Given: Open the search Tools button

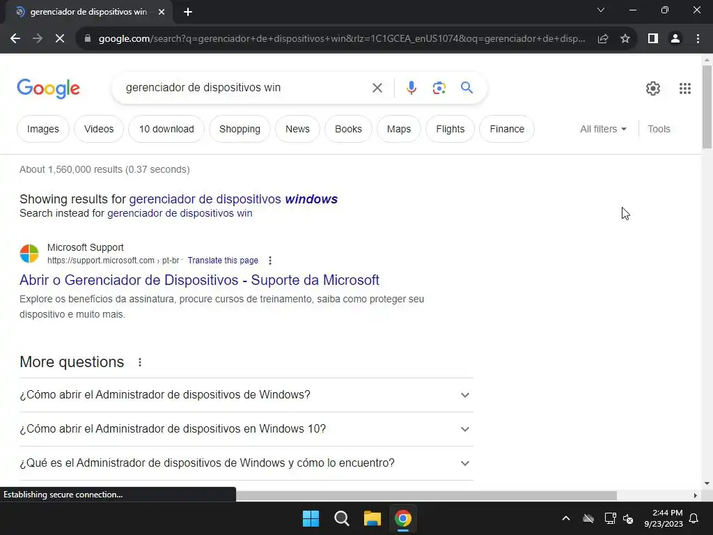Looking at the screenshot, I should point(659,129).
